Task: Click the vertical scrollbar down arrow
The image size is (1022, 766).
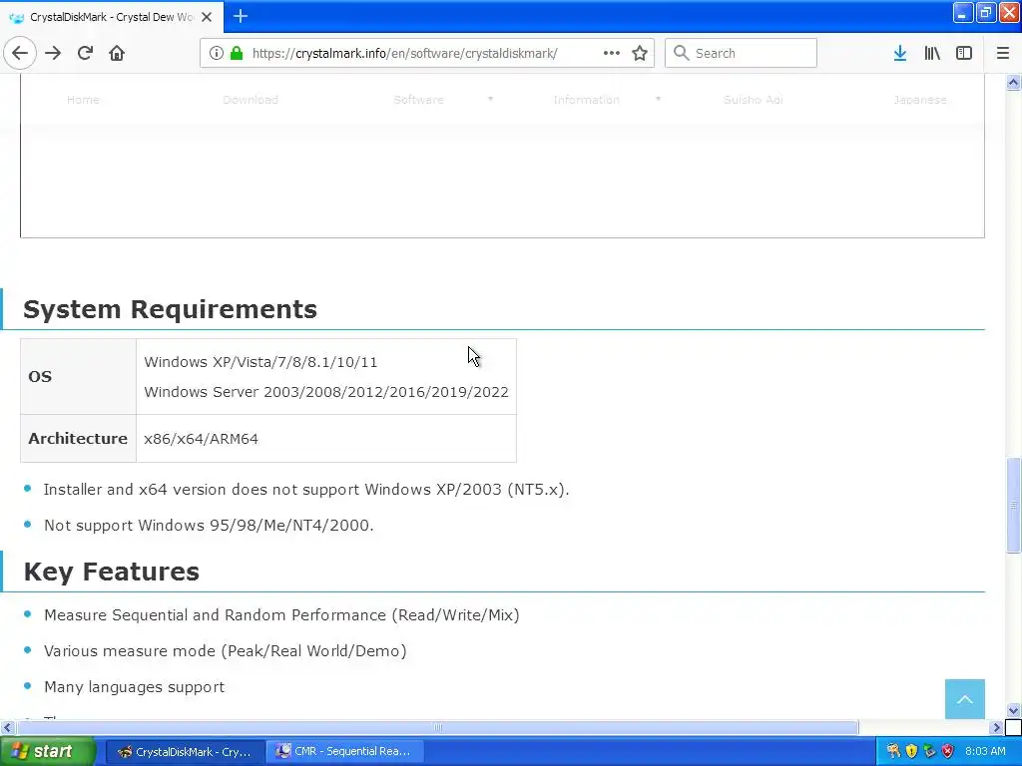Action: pos(1013,710)
